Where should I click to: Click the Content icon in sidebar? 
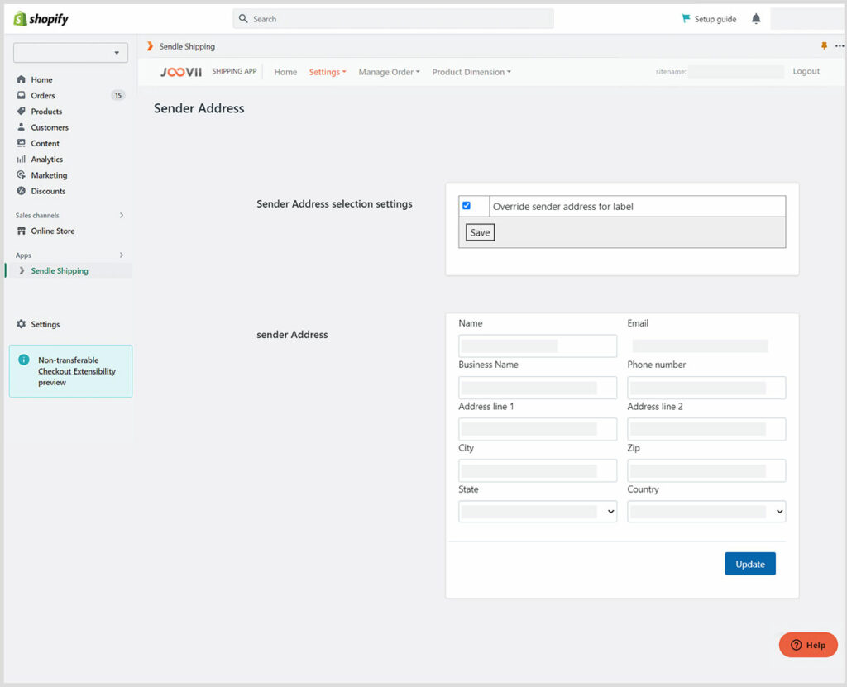[21, 143]
